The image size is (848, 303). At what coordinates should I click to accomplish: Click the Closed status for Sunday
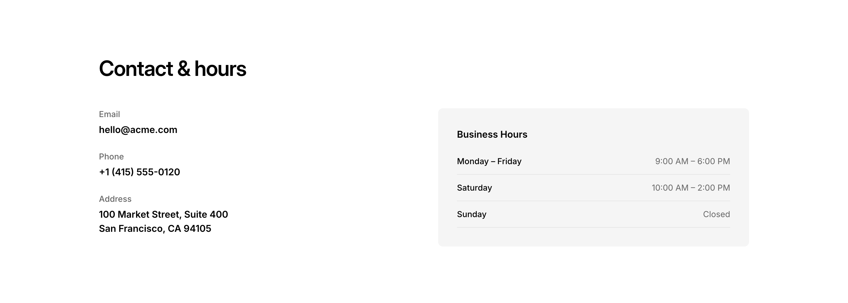pos(716,214)
